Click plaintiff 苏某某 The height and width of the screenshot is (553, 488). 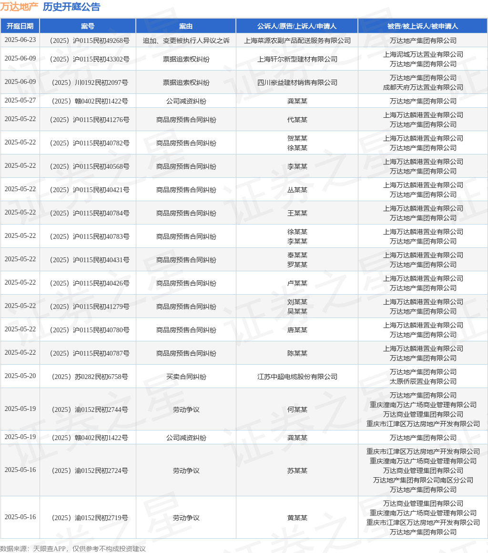click(x=297, y=471)
